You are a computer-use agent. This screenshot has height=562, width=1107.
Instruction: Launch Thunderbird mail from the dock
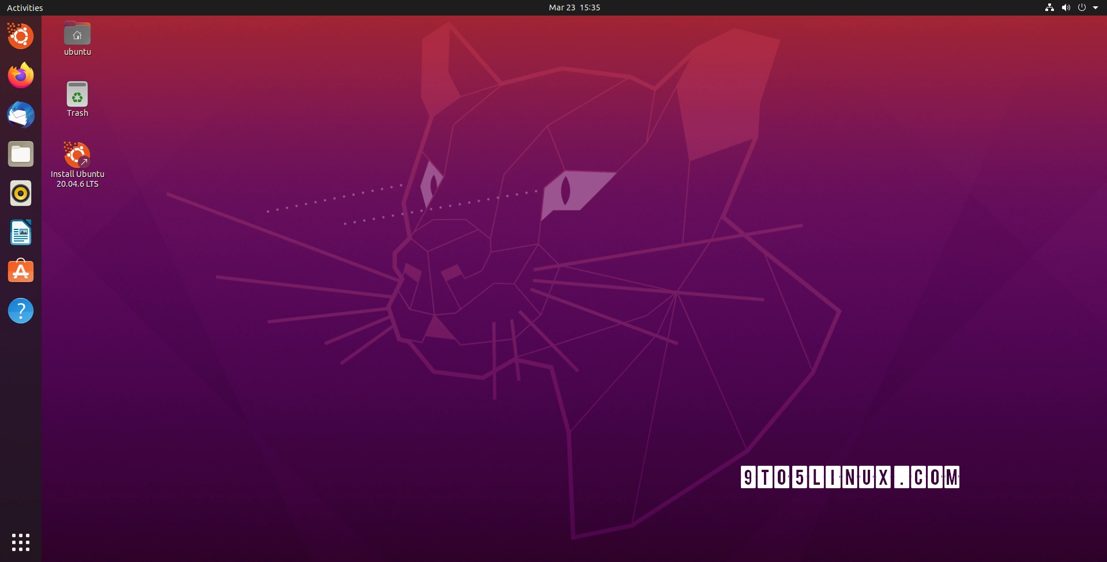[x=20, y=115]
